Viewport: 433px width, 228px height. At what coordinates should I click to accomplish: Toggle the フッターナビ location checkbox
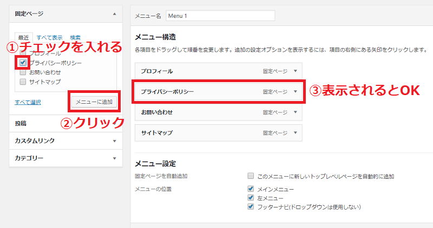point(251,206)
